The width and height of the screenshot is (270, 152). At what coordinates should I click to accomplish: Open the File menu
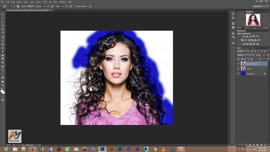8,2
